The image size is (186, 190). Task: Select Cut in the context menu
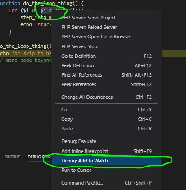(106, 110)
